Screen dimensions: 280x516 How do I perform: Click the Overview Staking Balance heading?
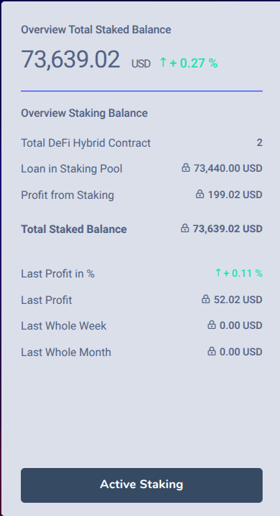tap(84, 113)
